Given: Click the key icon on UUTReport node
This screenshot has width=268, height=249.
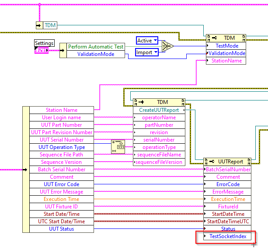Looking at the screenshot, I should pyautogui.click(x=212, y=161).
